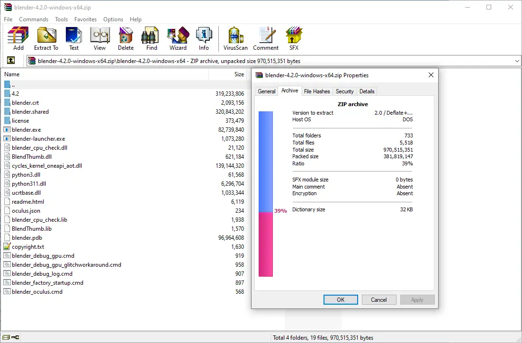Click the readme.html file icon
The image size is (522, 343).
pos(7,201)
